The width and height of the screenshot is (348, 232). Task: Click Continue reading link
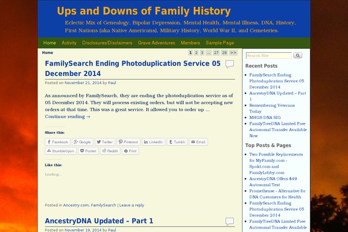pos(67,117)
